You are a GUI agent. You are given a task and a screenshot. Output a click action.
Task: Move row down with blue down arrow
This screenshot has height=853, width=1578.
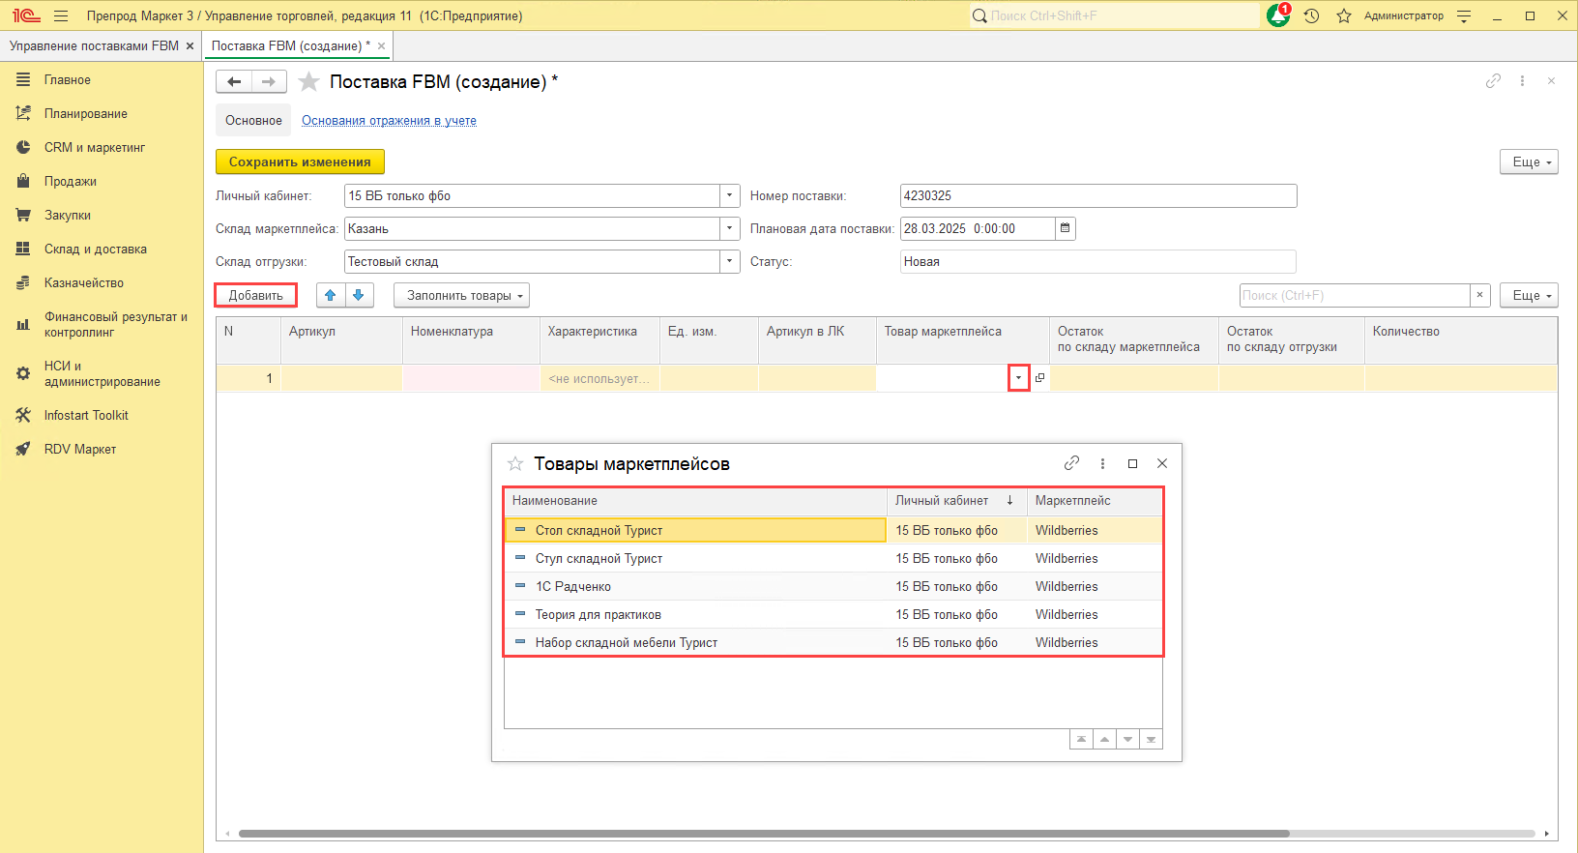(x=359, y=295)
